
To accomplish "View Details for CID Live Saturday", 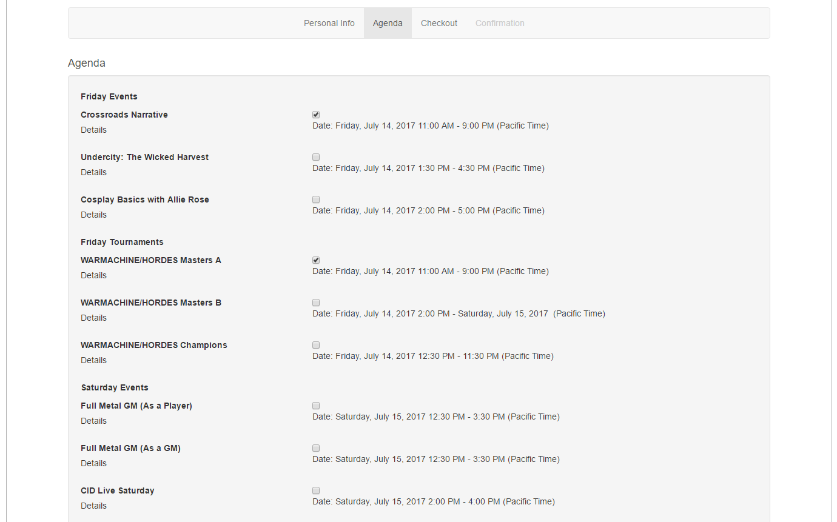I will point(93,506).
